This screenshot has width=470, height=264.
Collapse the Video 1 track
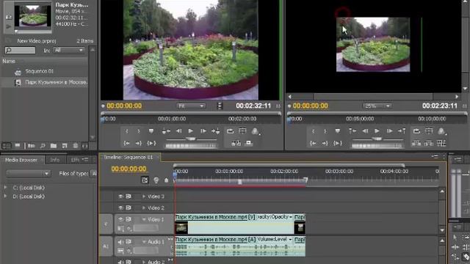pos(144,219)
